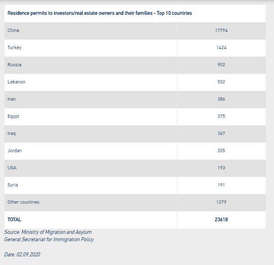Click the Source: Ministry of Migration and Asylum text
The height and width of the screenshot is (265, 274).
(48, 232)
